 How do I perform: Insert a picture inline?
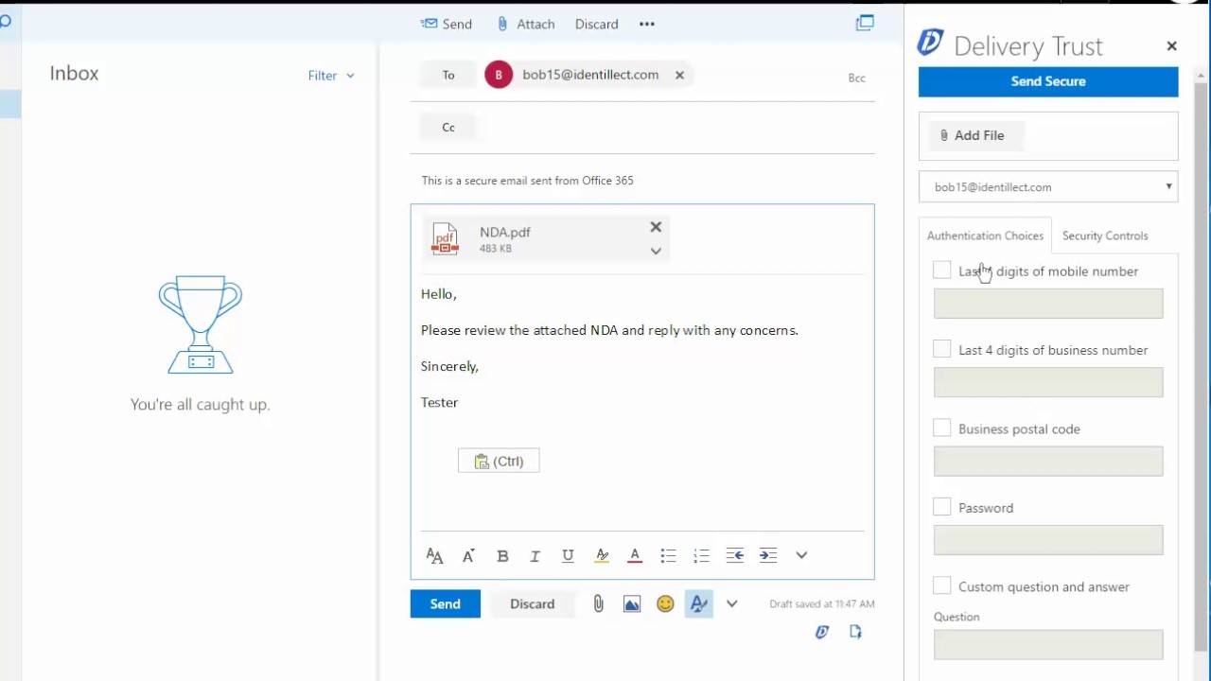pos(632,604)
